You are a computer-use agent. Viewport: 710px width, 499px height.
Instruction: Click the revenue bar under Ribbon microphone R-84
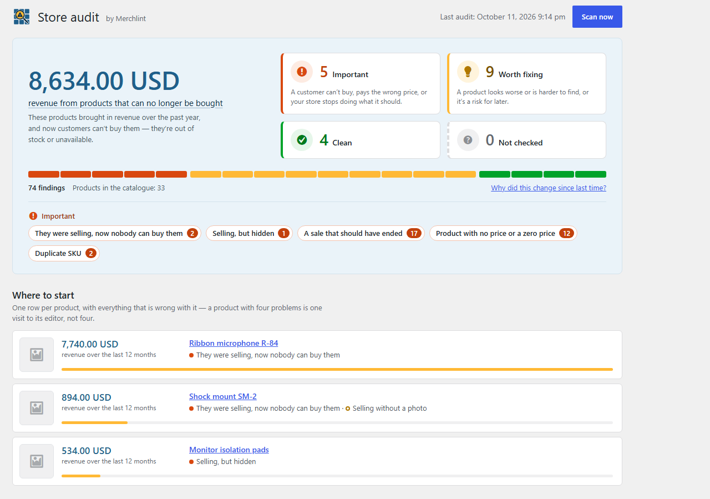pos(337,369)
